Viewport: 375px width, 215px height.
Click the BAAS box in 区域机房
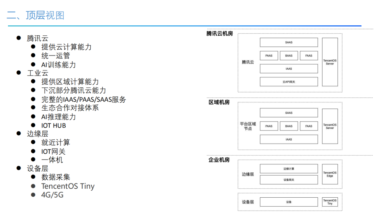pyautogui.click(x=289, y=126)
